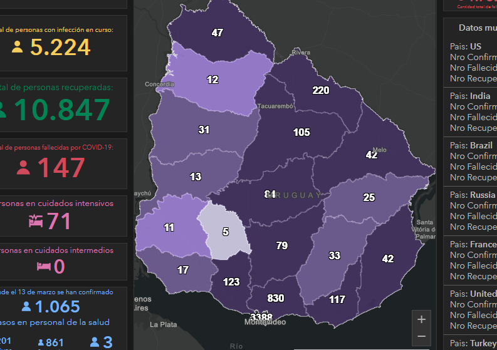Click the health personnel count 1.065
Screen dimensions: 497x350
pyautogui.click(x=58, y=306)
